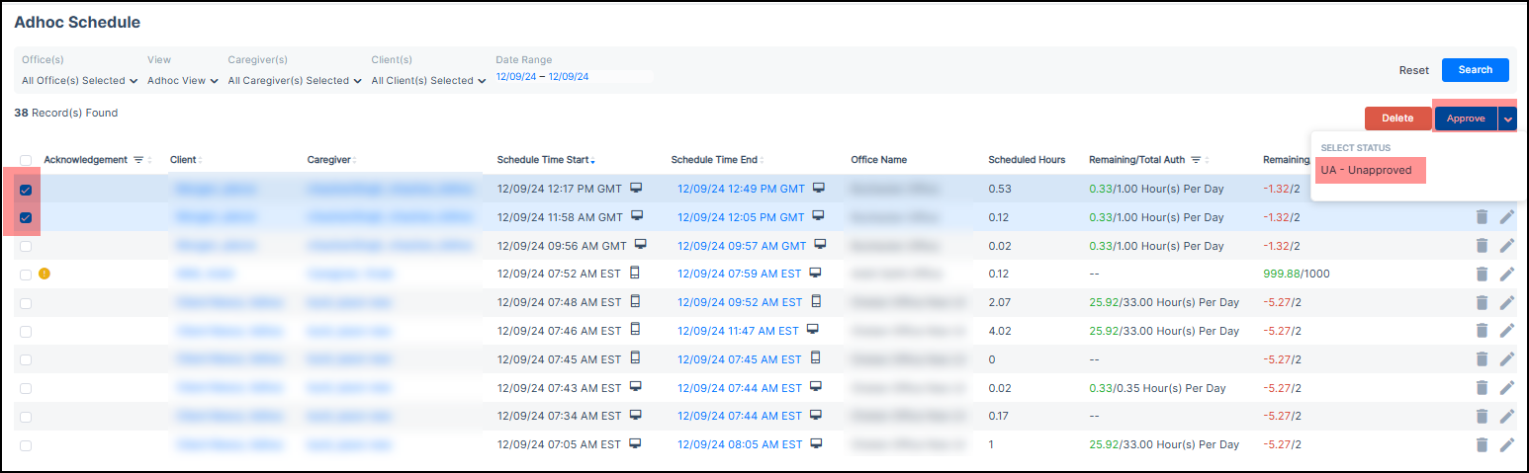
Task: Check the box for the 09:56 AM GMT row
Action: [26, 247]
